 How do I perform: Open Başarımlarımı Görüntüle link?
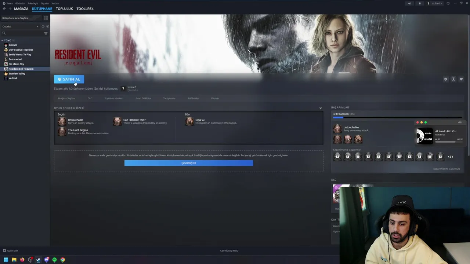(446, 169)
